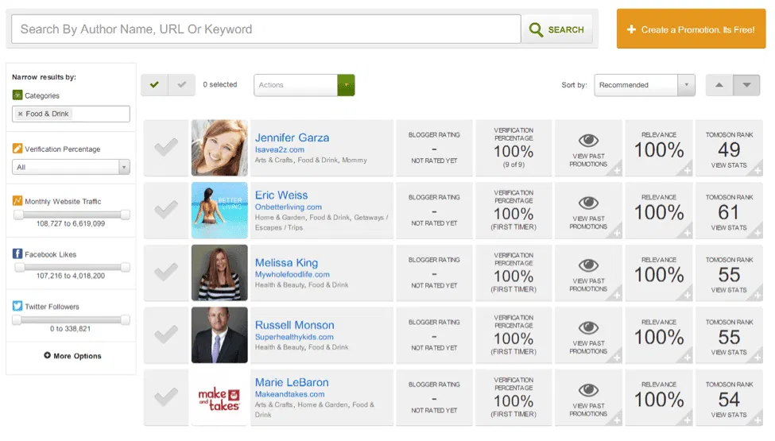Viewport: 775px width, 441px height.
Task: Open the Actions dropdown
Action: [x=304, y=85]
